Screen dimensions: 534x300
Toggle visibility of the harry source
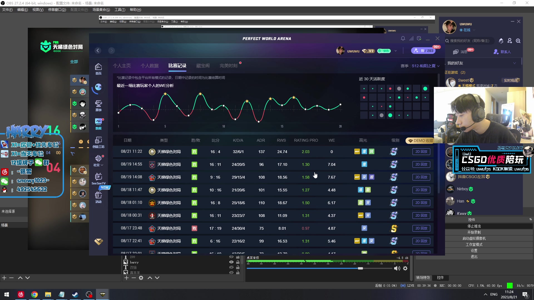(231, 262)
